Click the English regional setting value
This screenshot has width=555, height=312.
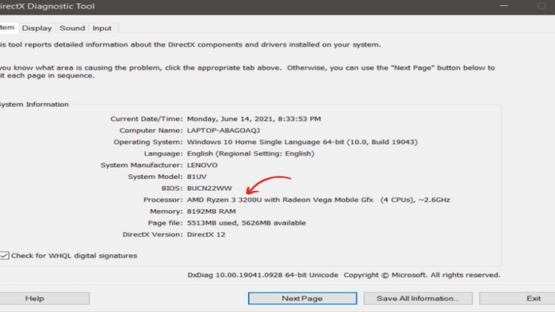coord(251,154)
